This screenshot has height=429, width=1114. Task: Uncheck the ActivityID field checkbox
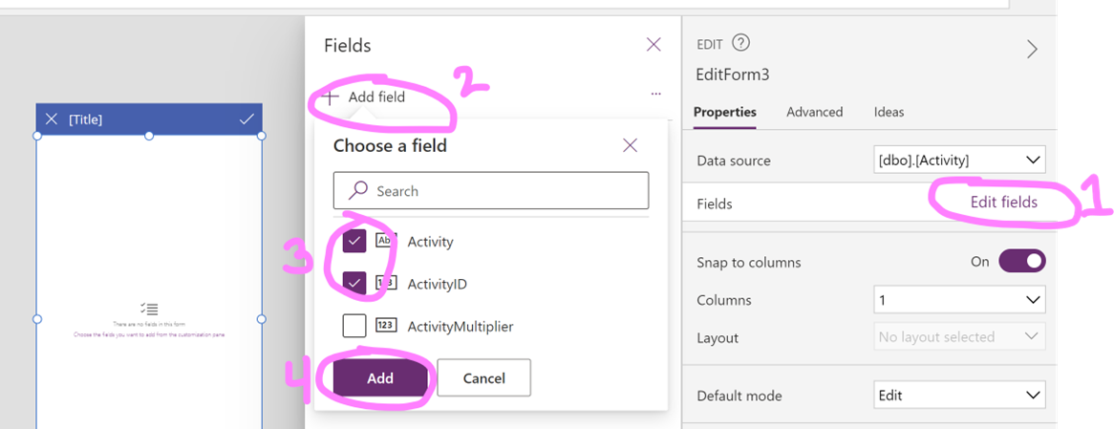(354, 284)
